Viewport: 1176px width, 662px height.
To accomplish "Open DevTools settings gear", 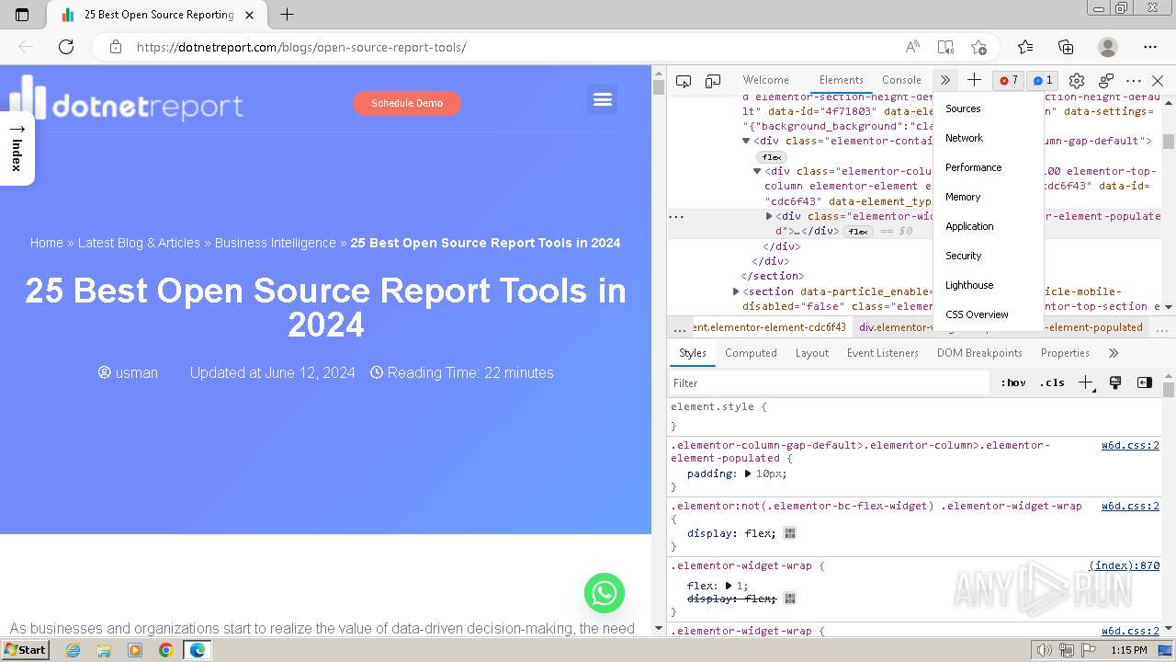I will pyautogui.click(x=1077, y=81).
